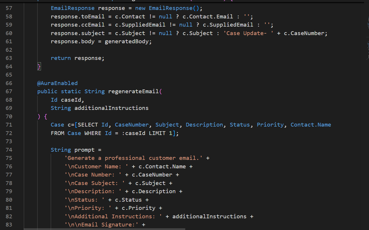Image resolution: width=369 pixels, height=230 pixels.
Task: Click the '\nAdditional Instructions: ' string
Action: [x=113, y=217]
